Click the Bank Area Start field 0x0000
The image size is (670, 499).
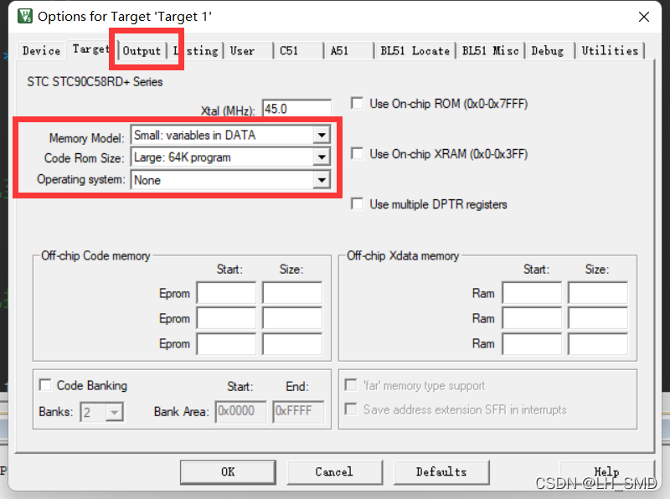(240, 411)
